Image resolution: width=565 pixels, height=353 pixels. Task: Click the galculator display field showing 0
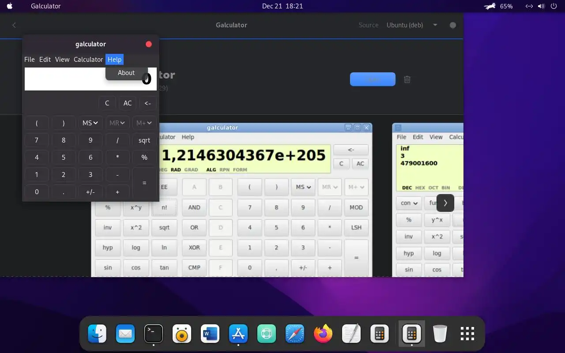(90, 79)
